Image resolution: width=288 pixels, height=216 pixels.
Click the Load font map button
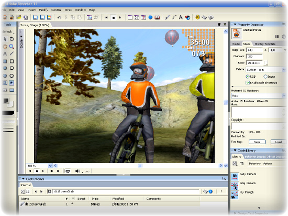coord(279,142)
